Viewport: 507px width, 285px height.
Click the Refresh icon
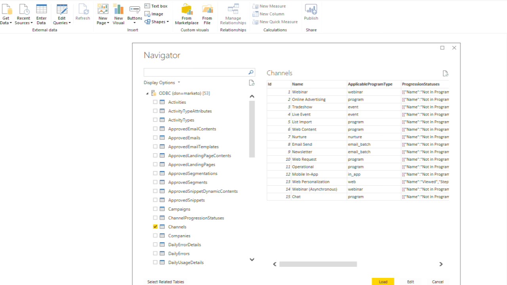click(x=83, y=9)
